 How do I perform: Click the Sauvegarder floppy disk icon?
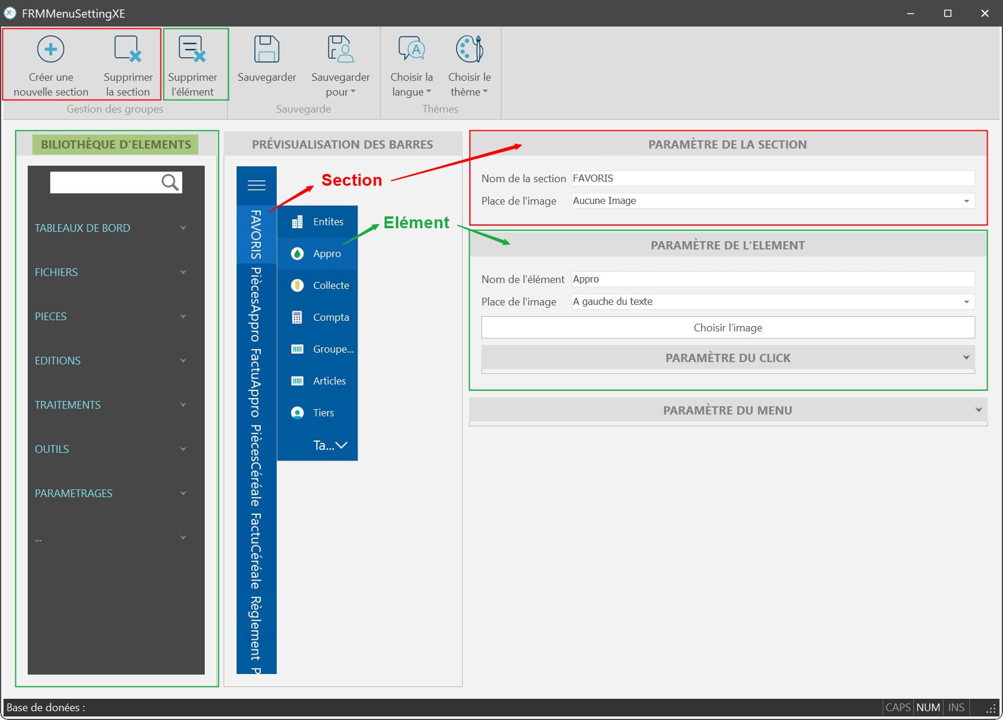pos(267,49)
